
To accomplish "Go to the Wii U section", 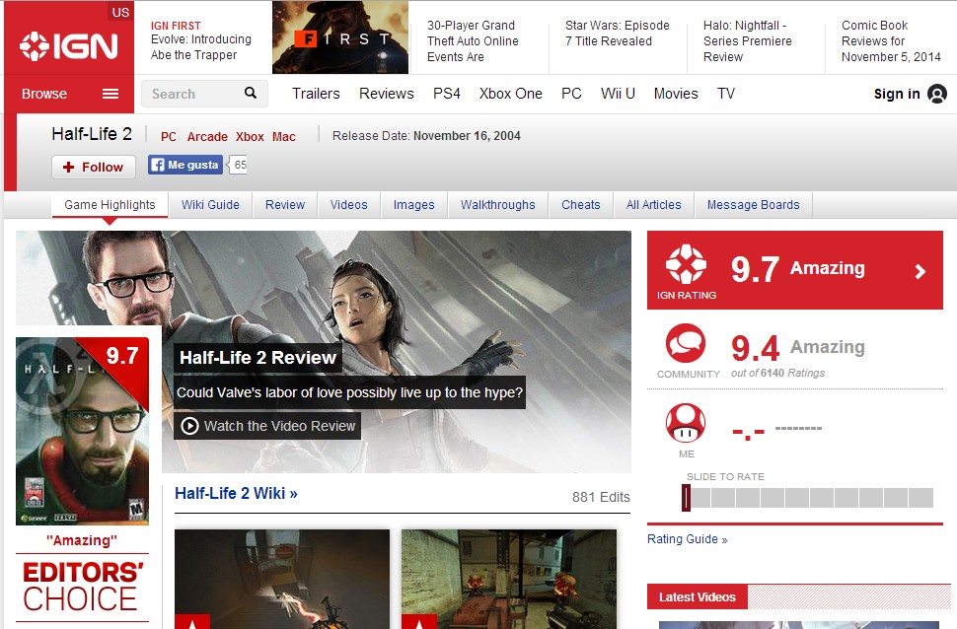I will point(618,94).
